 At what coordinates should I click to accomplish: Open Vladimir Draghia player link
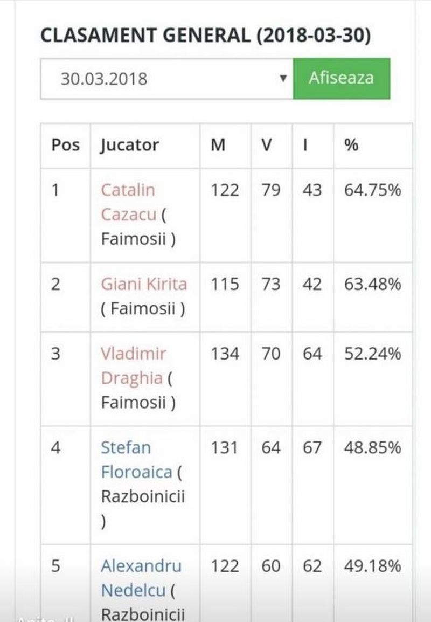click(x=133, y=365)
